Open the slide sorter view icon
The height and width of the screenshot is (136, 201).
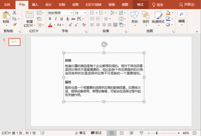click(121, 133)
